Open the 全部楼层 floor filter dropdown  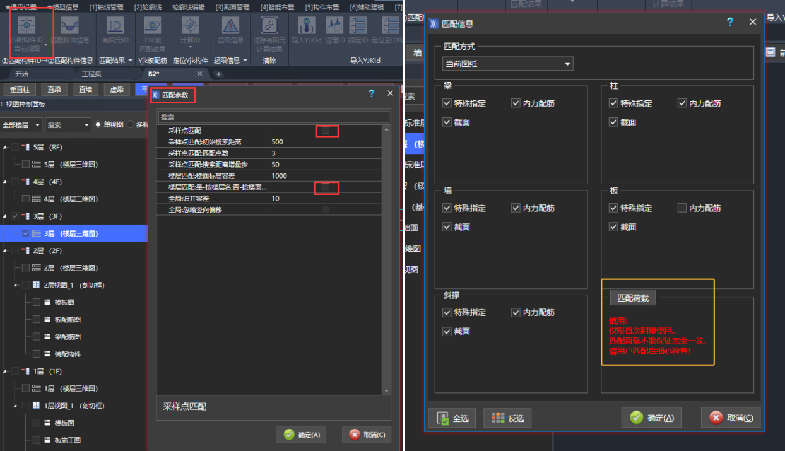click(x=21, y=125)
